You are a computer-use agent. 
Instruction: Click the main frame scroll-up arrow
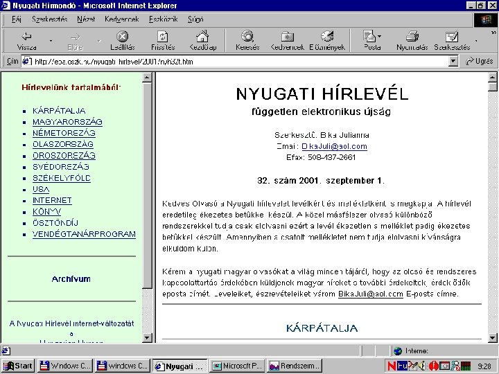click(x=493, y=78)
